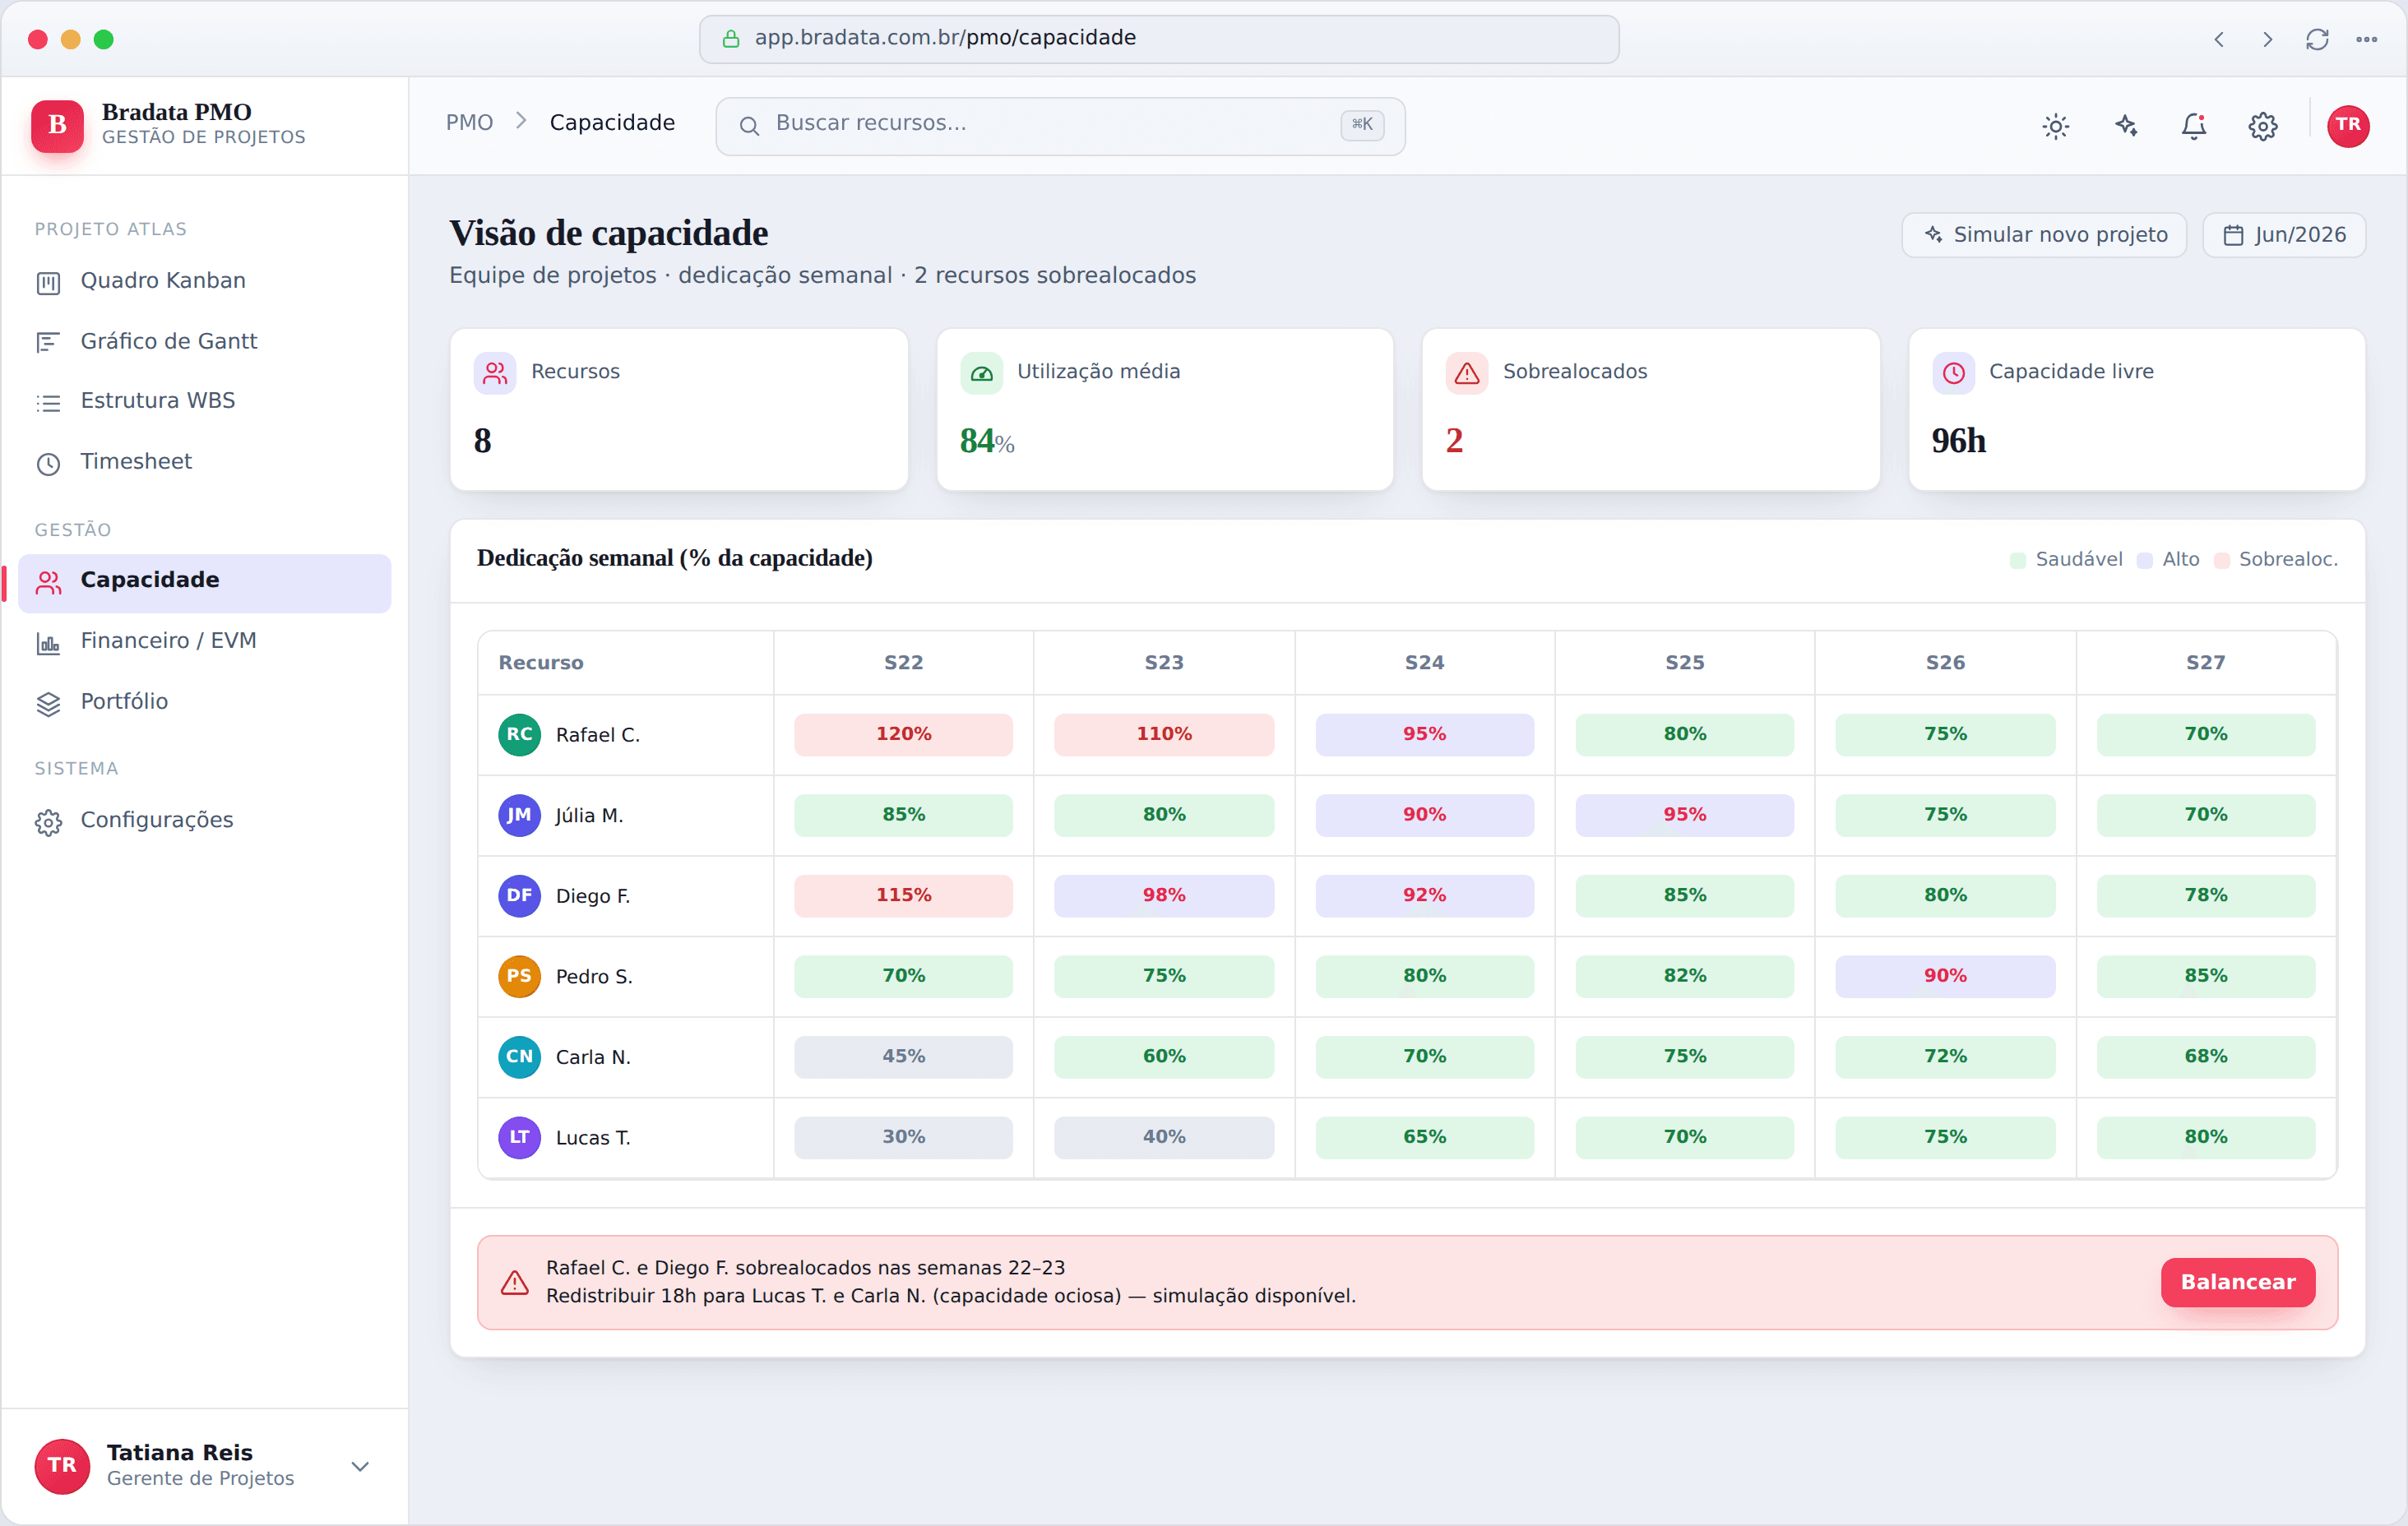Image resolution: width=2408 pixels, height=1526 pixels.
Task: Click the TR user avatar in header
Action: (x=2347, y=126)
